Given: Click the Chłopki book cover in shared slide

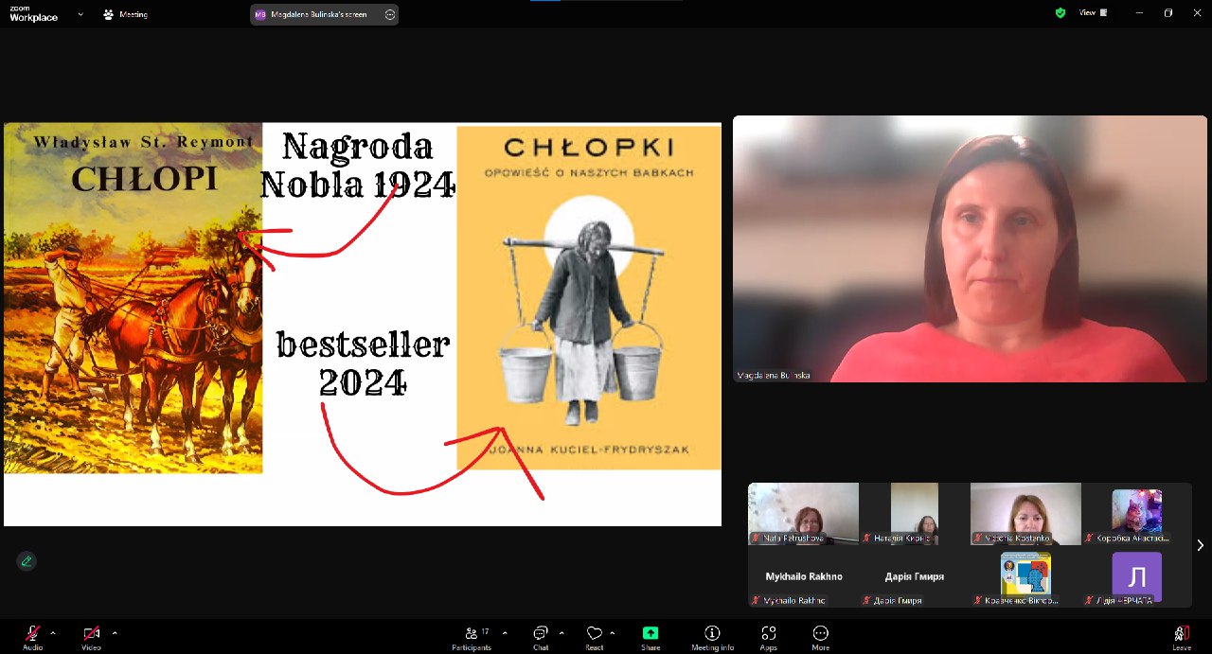Looking at the screenshot, I should (x=589, y=297).
